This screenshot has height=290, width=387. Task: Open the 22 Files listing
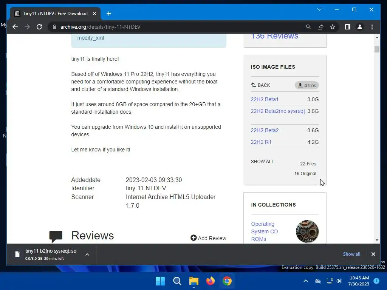(x=308, y=164)
